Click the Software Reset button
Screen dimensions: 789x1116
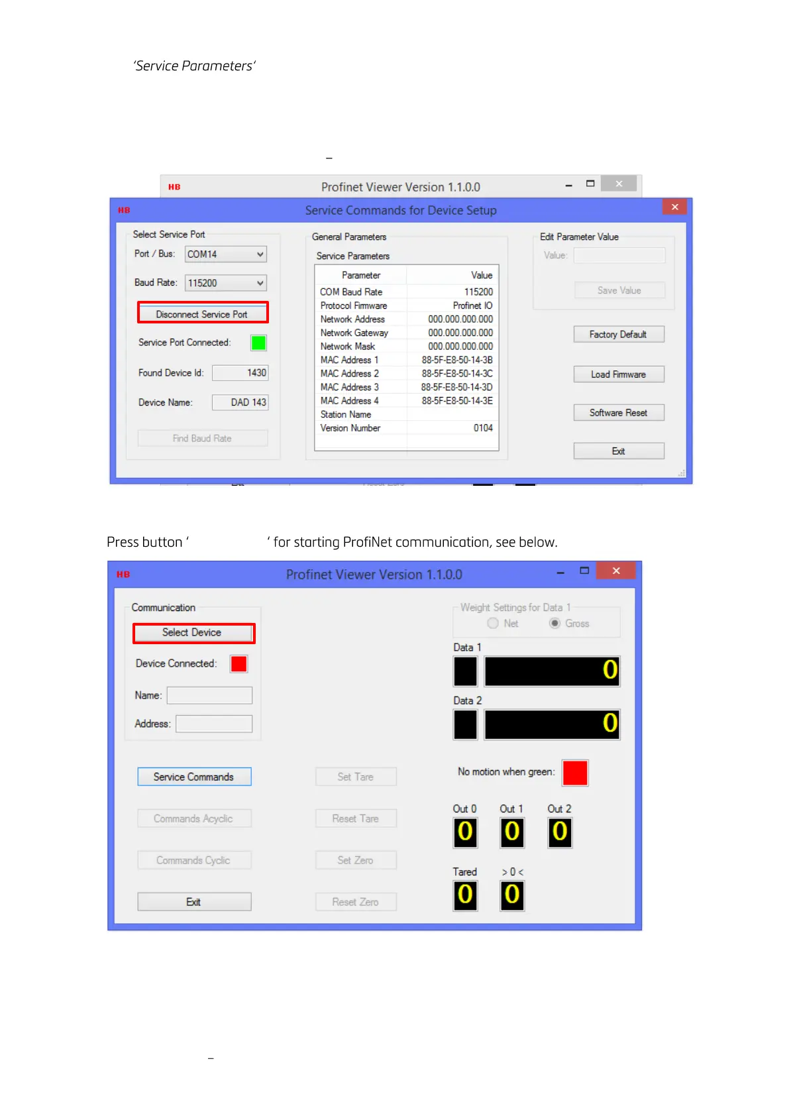618,412
